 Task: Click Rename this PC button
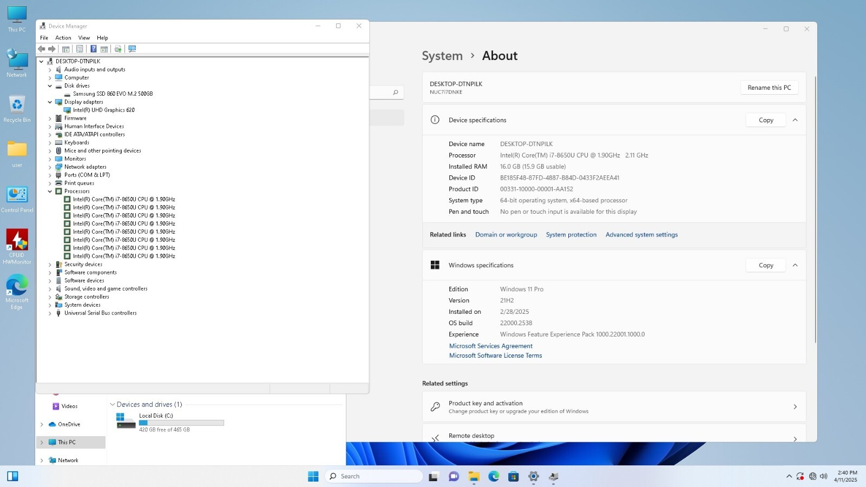pyautogui.click(x=769, y=88)
